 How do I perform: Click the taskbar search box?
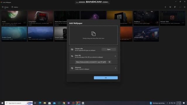click(19, 103)
